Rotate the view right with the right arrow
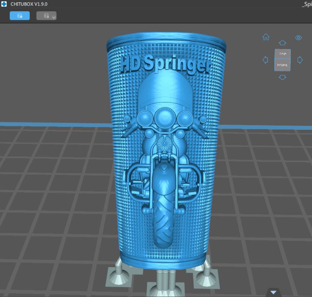Viewport: 312px width, 297px height. [x=300, y=60]
